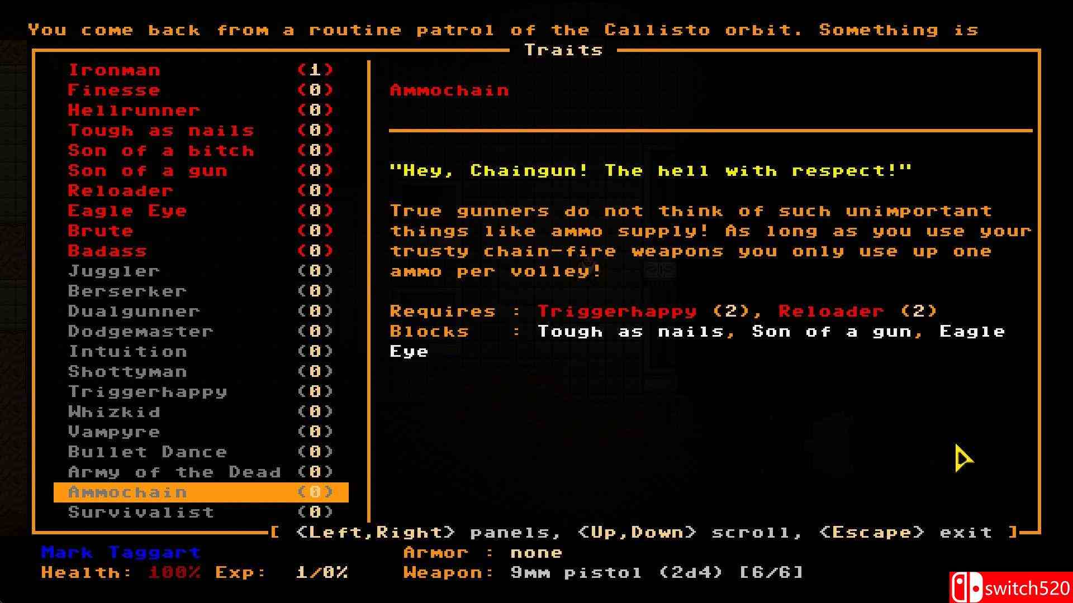Choose Hellrunner in the traits list
Screen dimensions: 1073x603
click(134, 111)
